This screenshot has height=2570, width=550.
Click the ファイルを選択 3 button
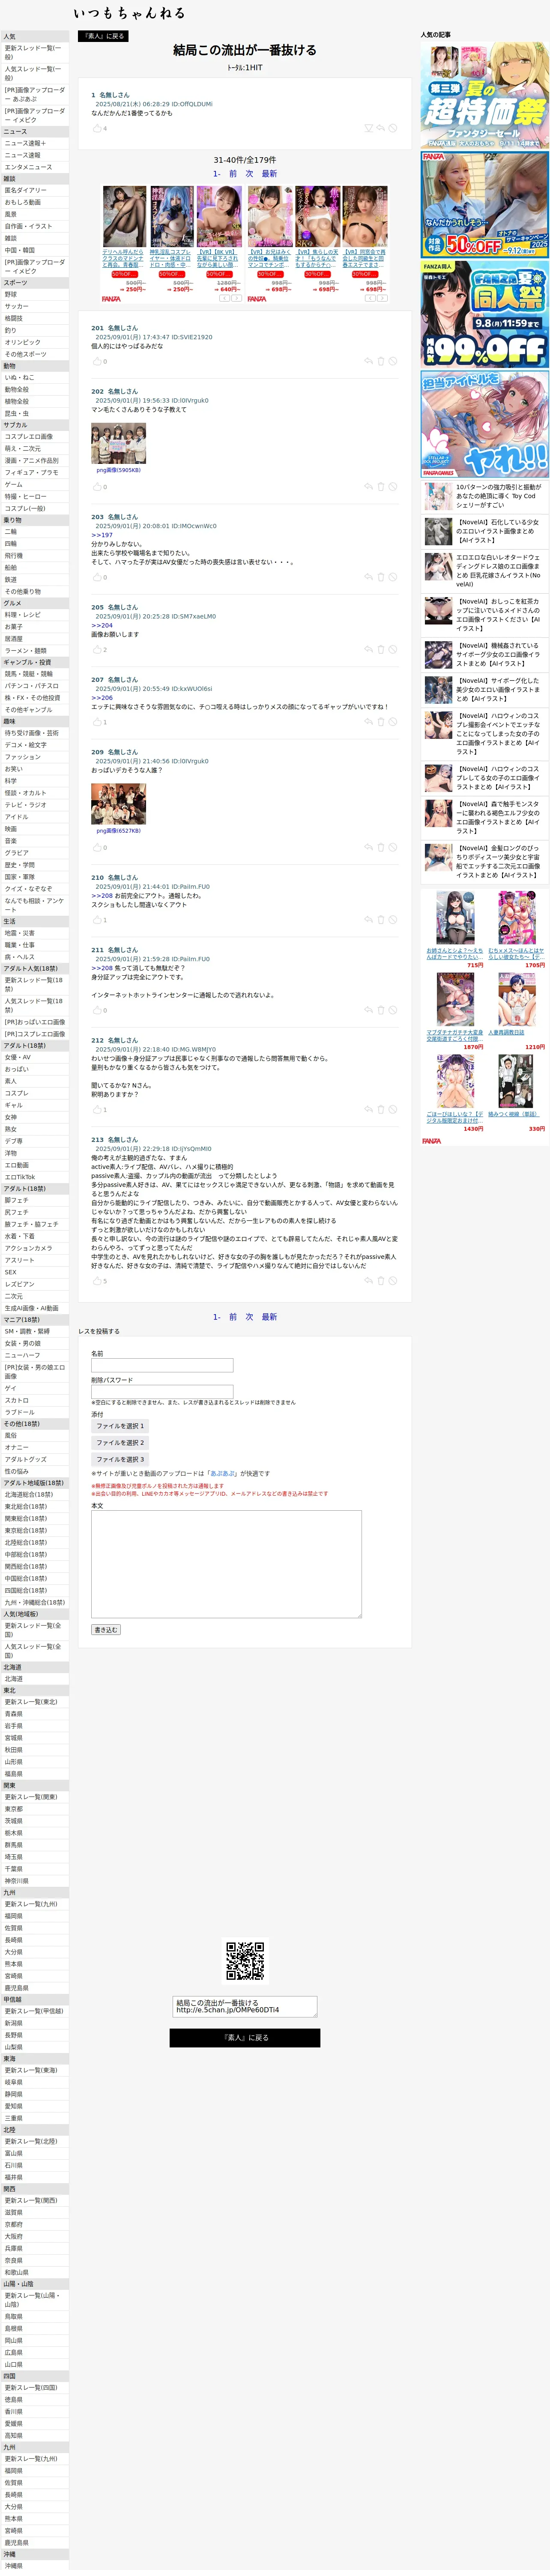coord(120,1460)
